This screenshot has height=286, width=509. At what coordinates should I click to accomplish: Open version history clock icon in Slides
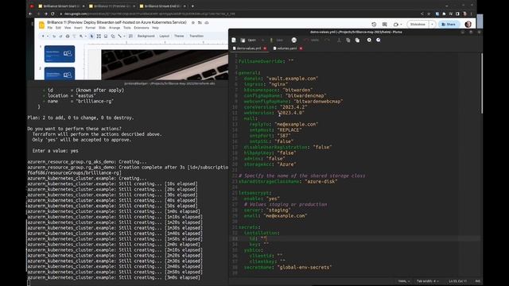[374, 25]
